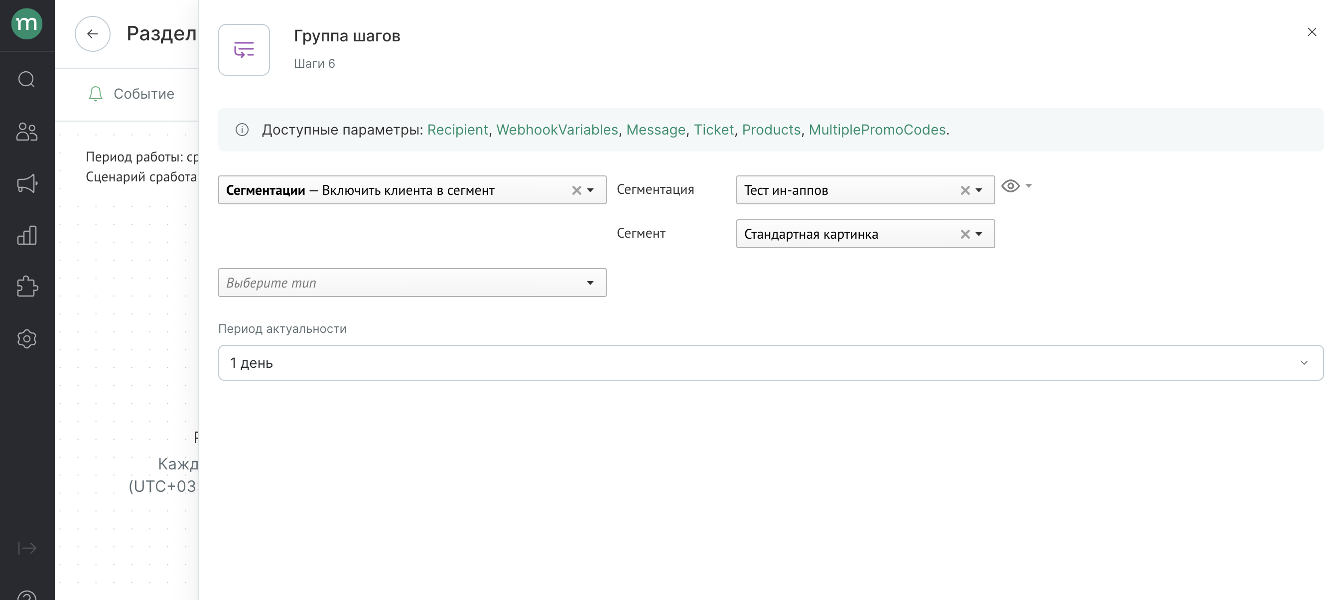
Task: Open the small arrow beside the eye icon
Action: tap(1028, 186)
